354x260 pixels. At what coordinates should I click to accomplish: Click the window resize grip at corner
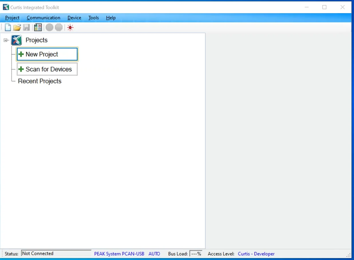[349, 255]
